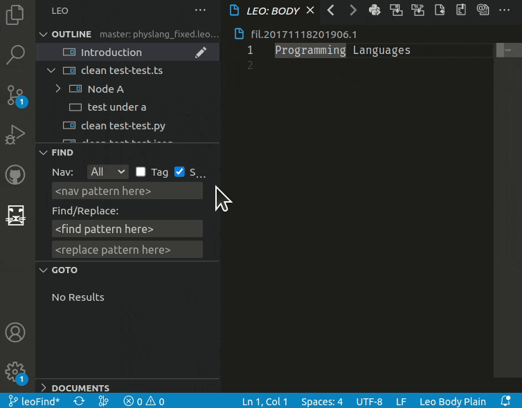Open editor more actions ellipsis menu

coord(505,10)
